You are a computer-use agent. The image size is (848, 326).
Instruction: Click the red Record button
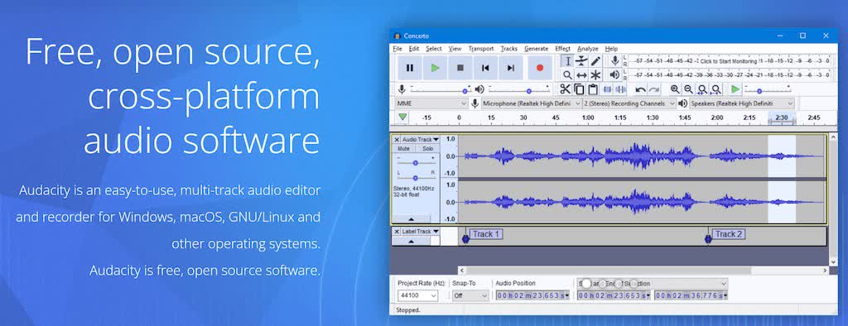[539, 68]
